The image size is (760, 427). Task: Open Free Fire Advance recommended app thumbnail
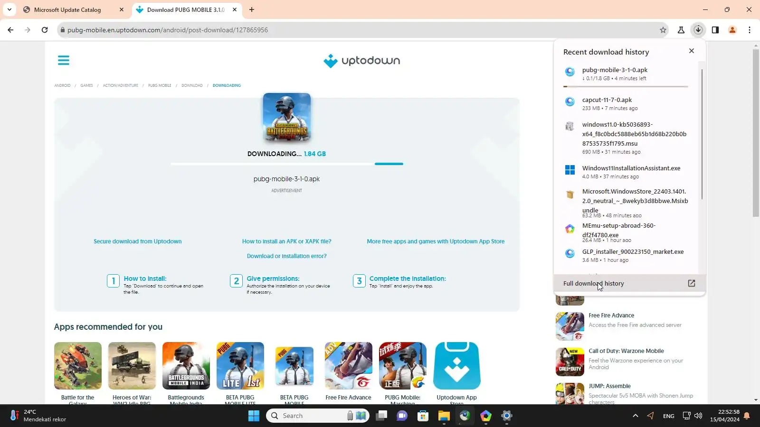349,366
